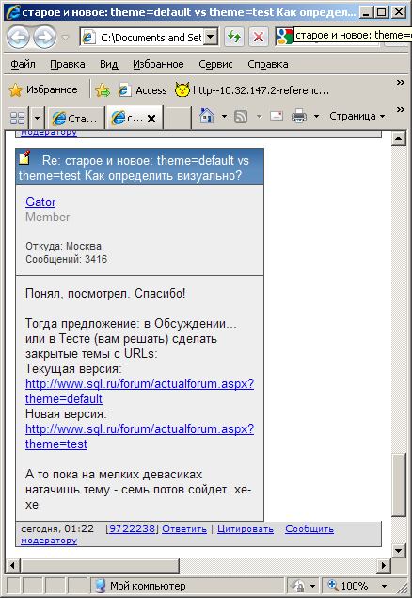Open the Gator user profile link
The height and width of the screenshot is (598, 412).
40,202
